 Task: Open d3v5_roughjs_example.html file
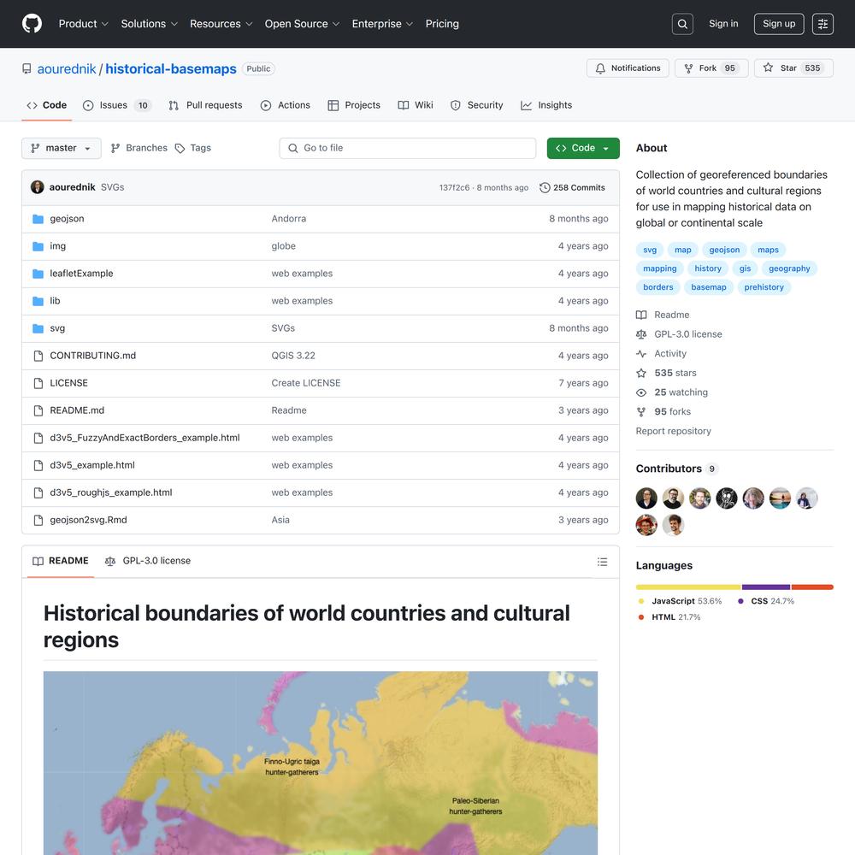[110, 492]
